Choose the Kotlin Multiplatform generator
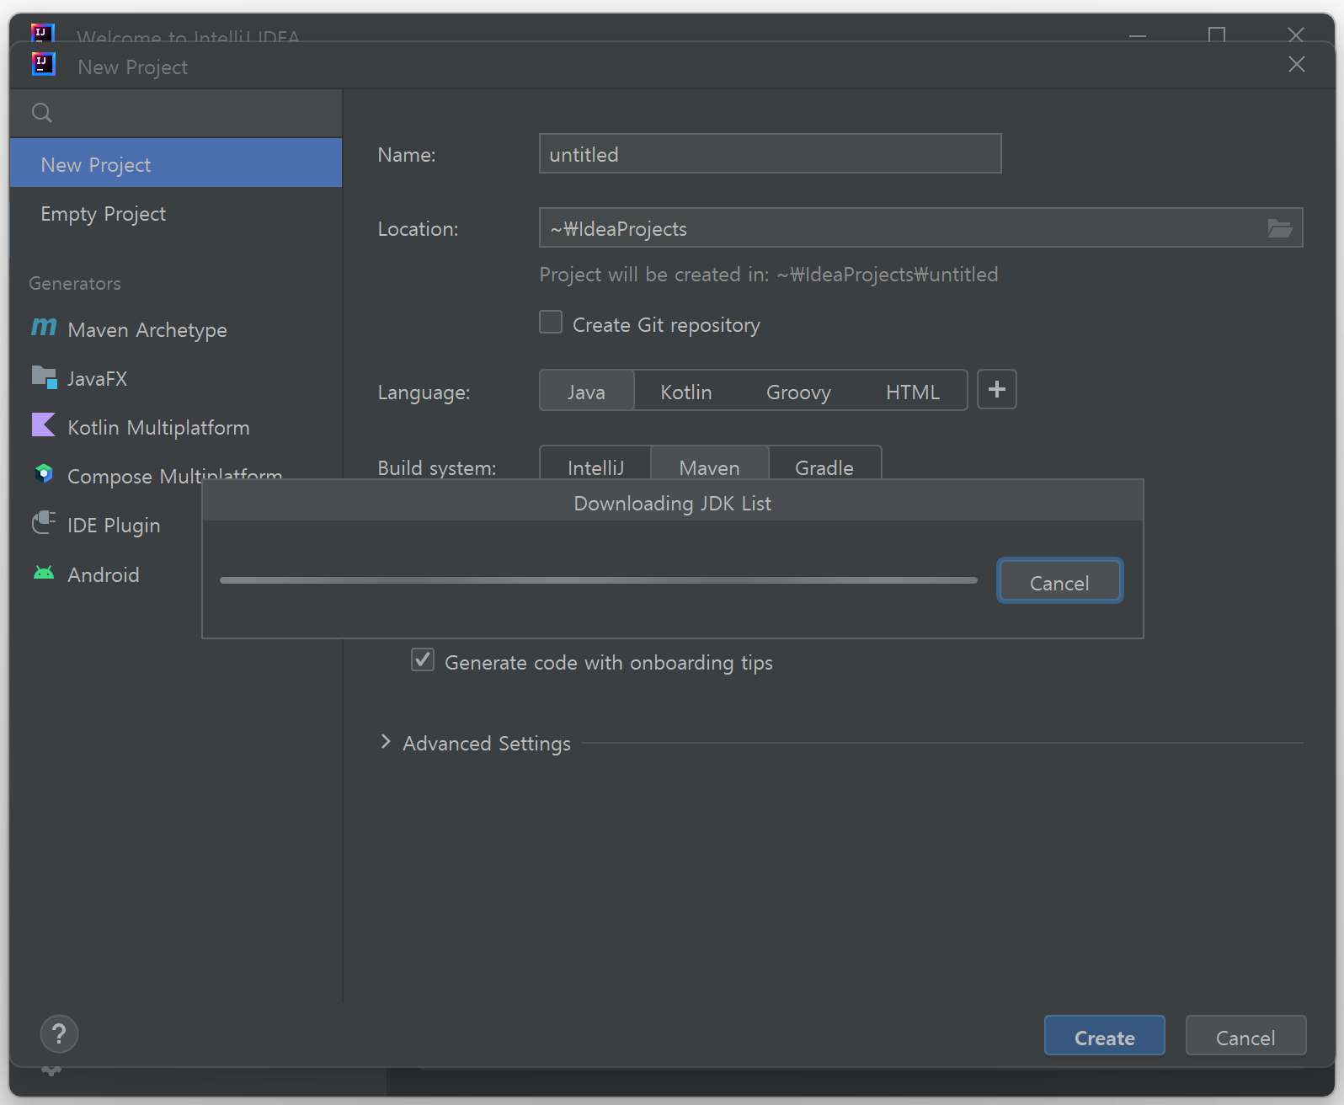 pyautogui.click(x=176, y=427)
